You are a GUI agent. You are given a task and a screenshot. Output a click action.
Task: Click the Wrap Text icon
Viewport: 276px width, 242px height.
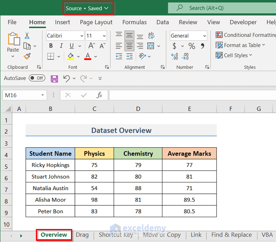[151, 36]
